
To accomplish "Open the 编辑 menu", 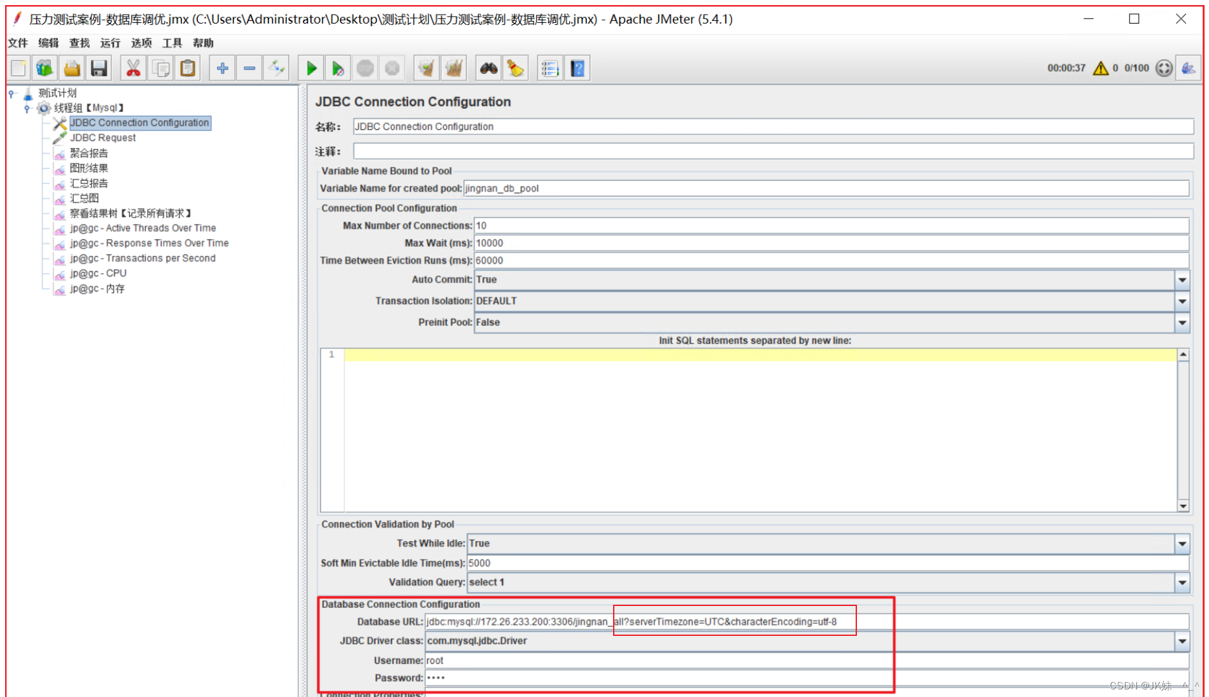I will tap(48, 43).
